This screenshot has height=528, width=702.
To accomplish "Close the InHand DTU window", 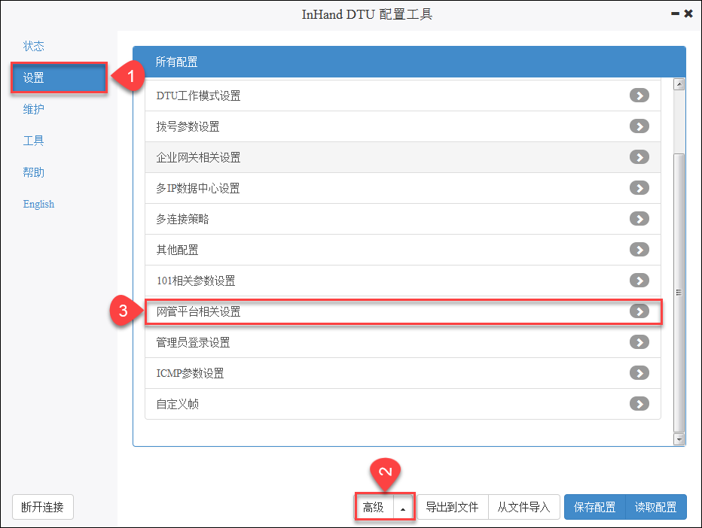I will click(688, 14).
